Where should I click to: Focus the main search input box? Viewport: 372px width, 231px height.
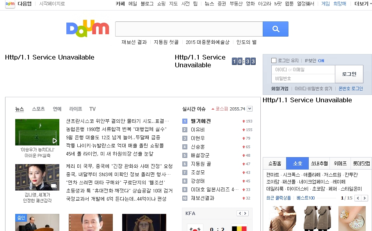click(189, 29)
